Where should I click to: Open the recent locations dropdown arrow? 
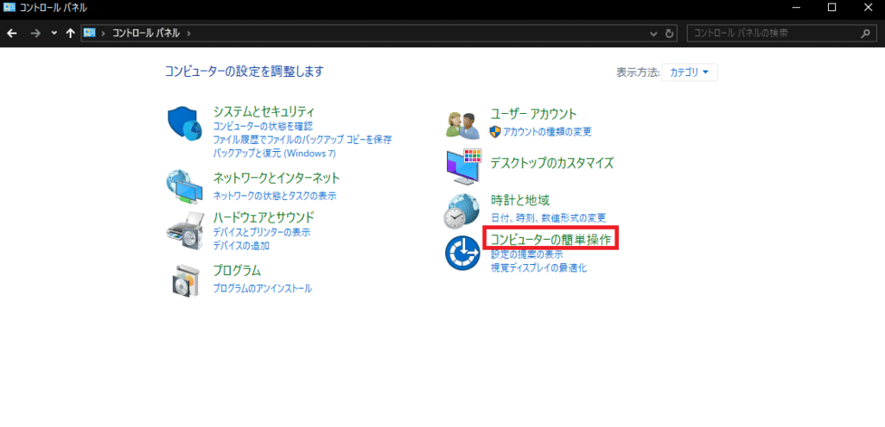pos(54,34)
